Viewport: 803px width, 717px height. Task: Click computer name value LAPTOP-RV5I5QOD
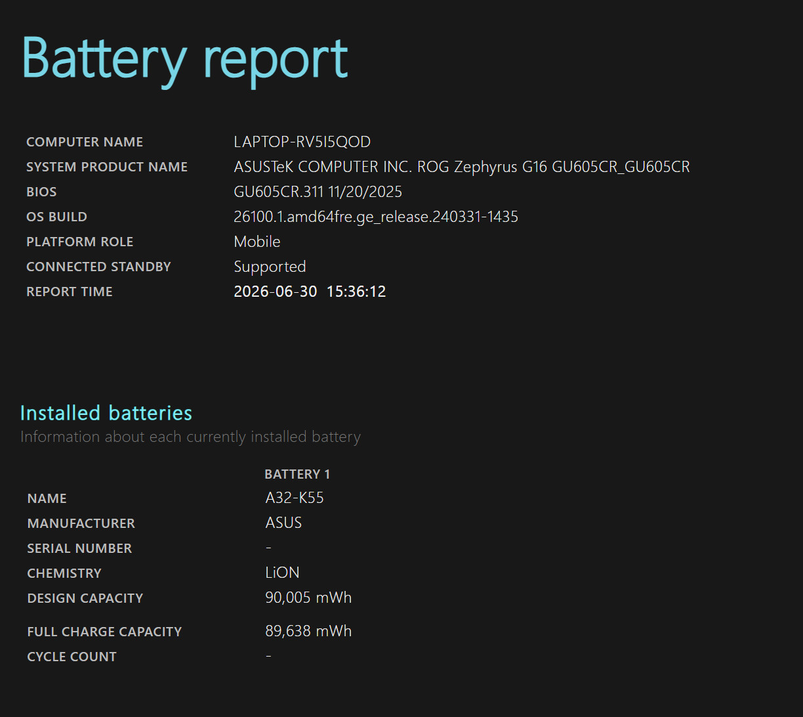[302, 142]
